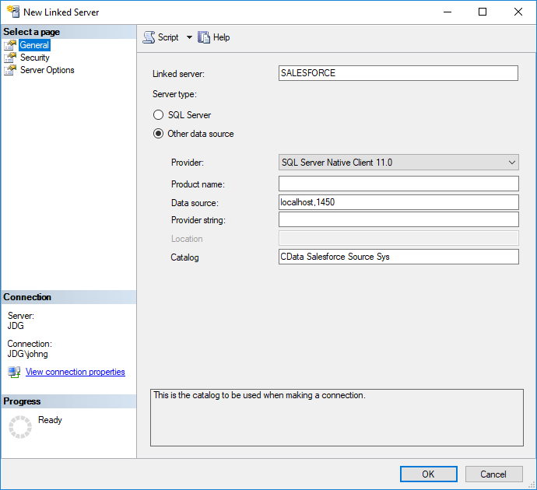Click into the Catalog text field
537x490 pixels.
[x=398, y=257]
